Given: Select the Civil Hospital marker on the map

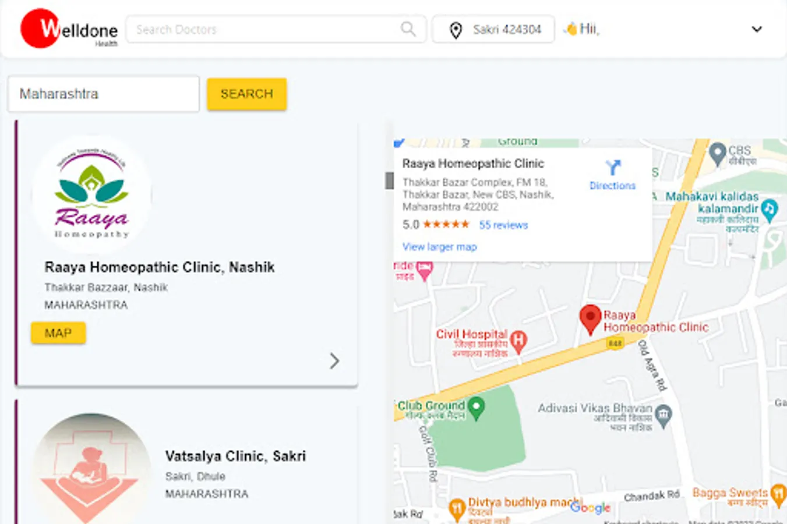Looking at the screenshot, I should coord(518,340).
